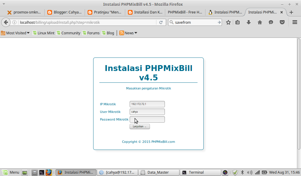Viewport: 301px width, 176px height.
Task: Open the Firefox hamburger menu
Action: (x=295, y=22)
